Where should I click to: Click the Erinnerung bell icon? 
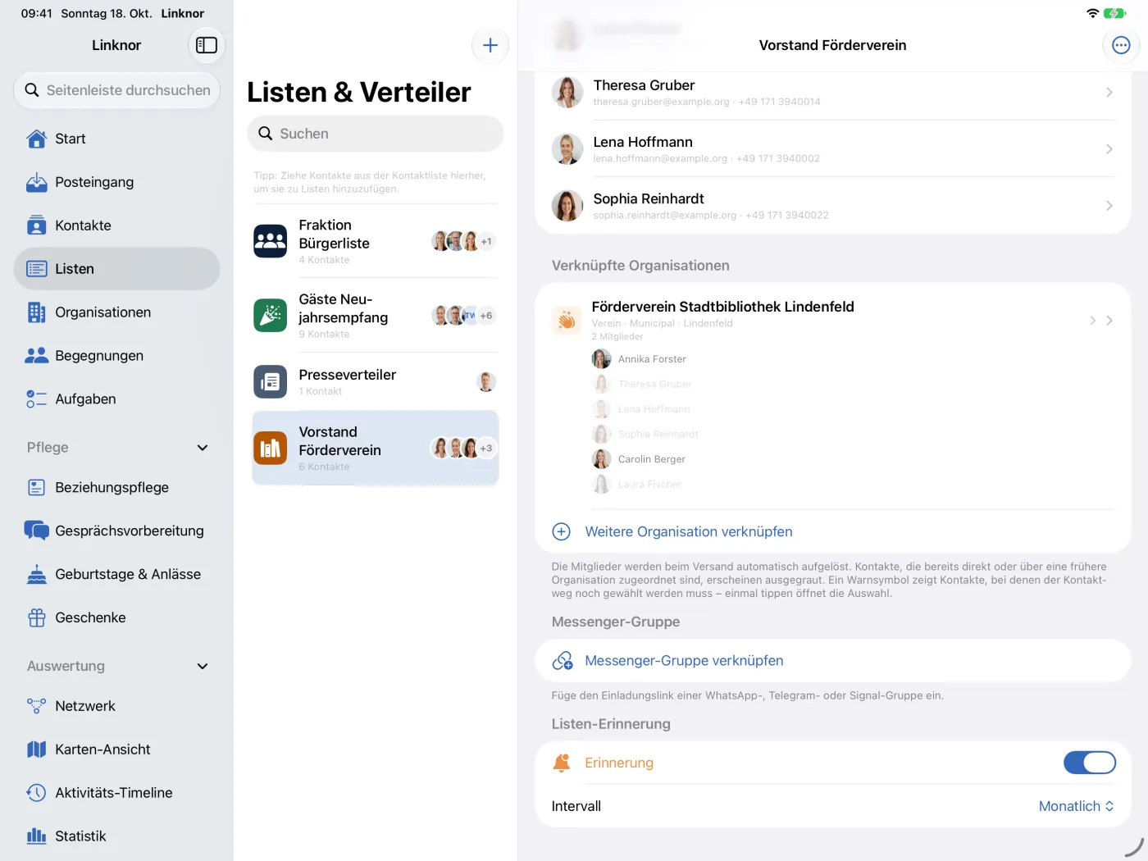point(562,763)
